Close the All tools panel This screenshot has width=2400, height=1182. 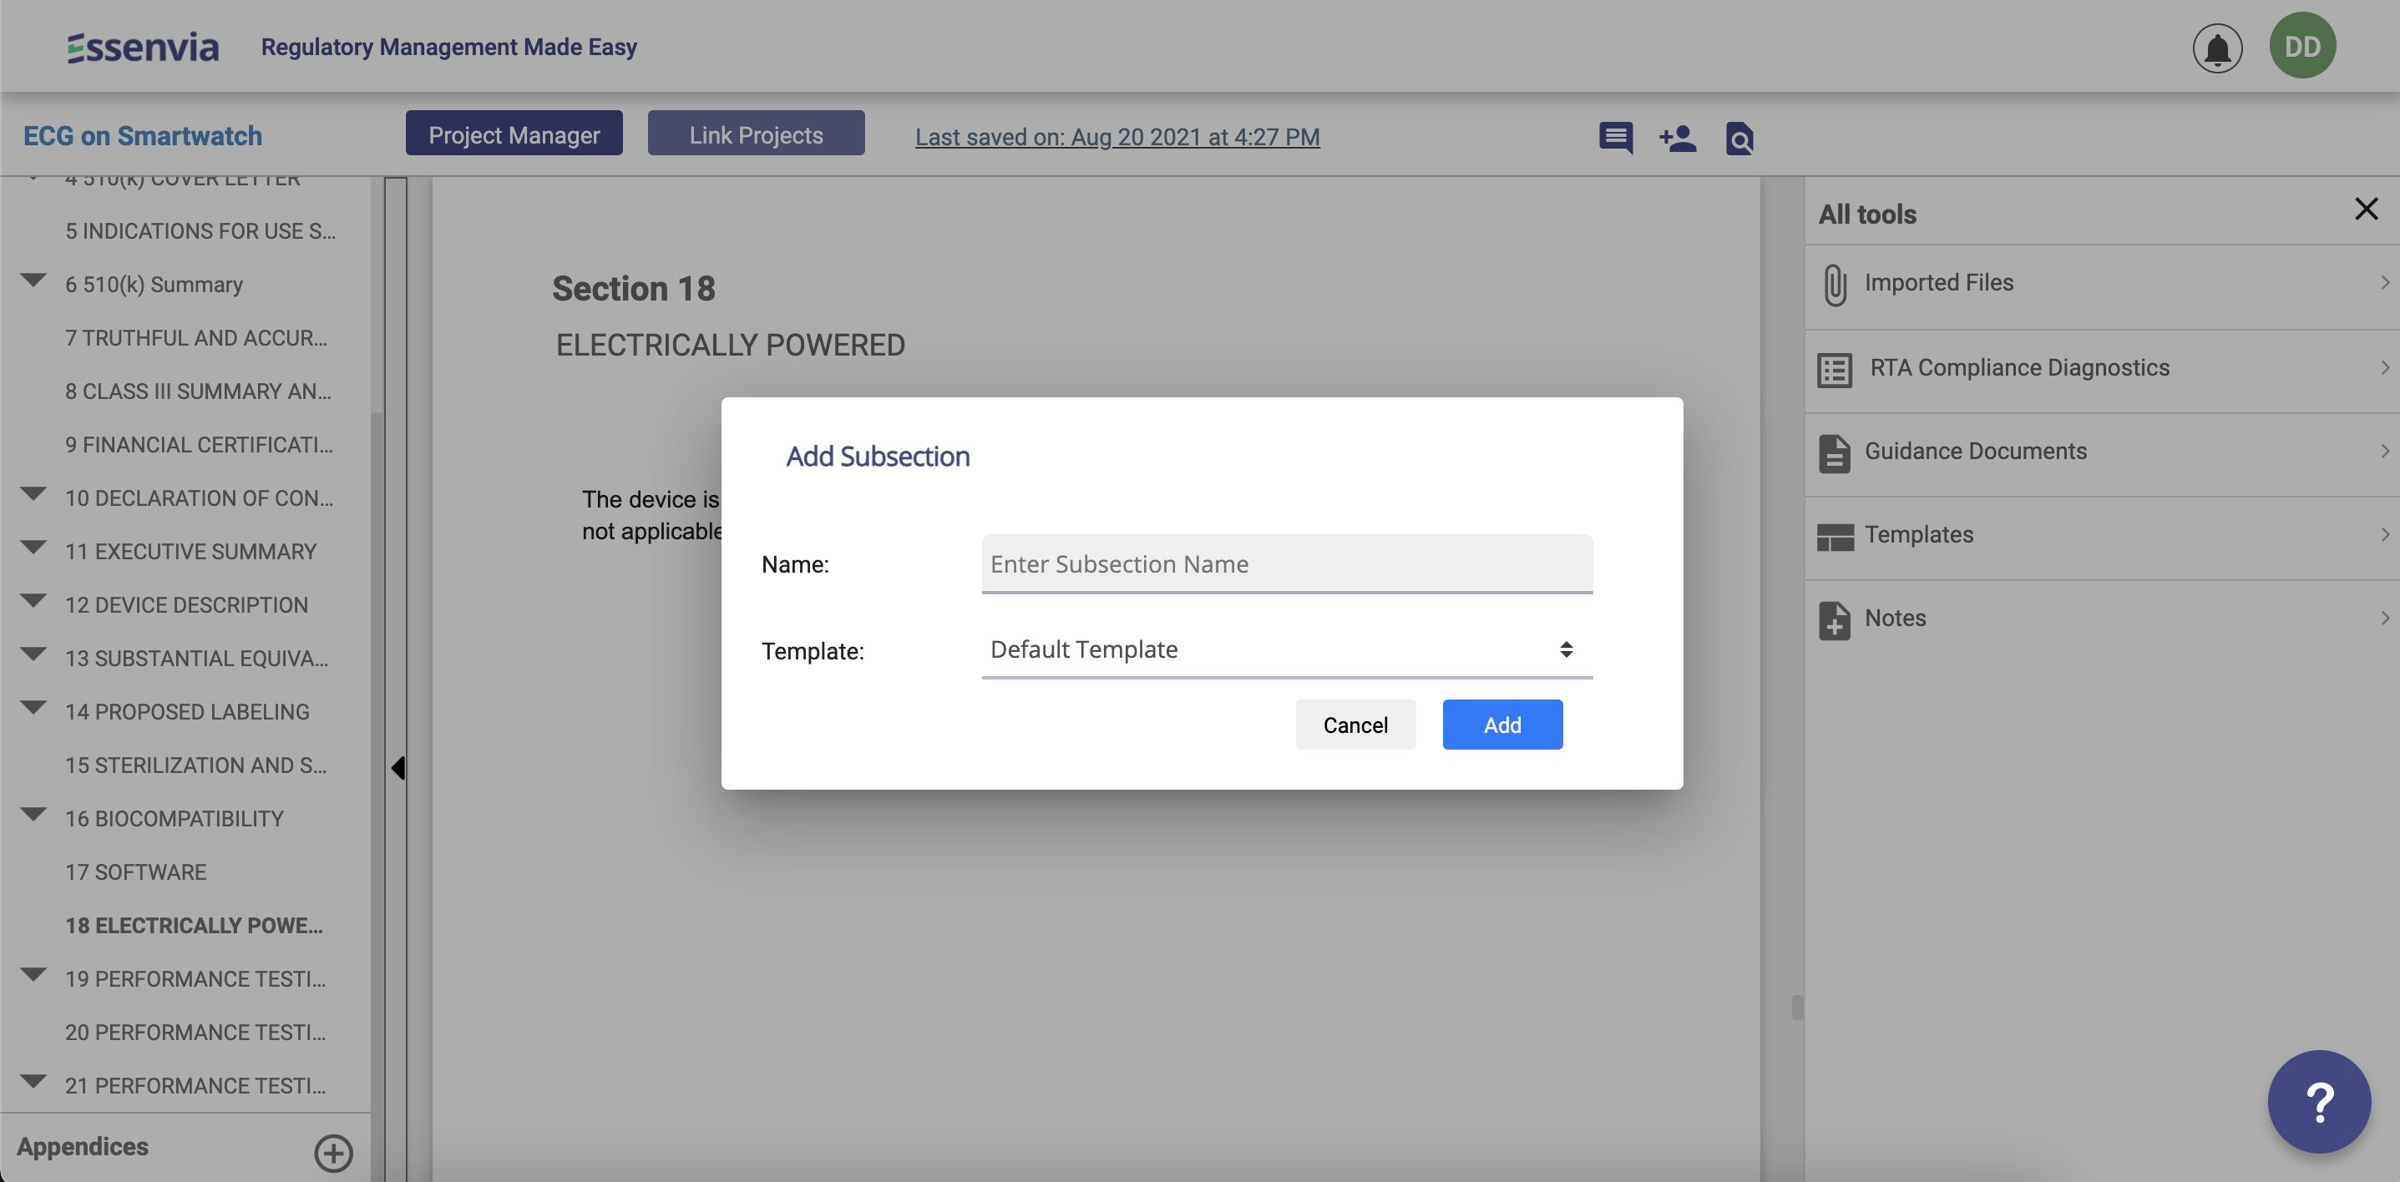[2366, 209]
